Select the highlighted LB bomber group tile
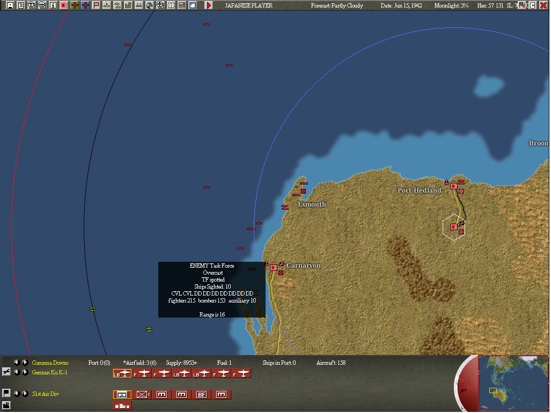Image resolution: width=551 pixels, height=413 pixels. point(122,374)
